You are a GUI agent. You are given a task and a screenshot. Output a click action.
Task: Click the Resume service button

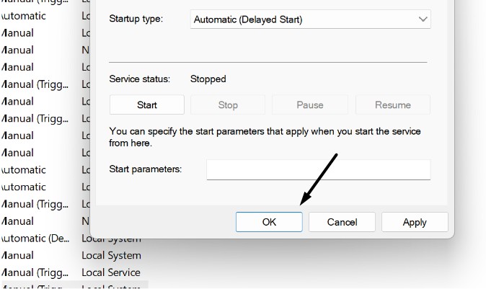point(392,105)
